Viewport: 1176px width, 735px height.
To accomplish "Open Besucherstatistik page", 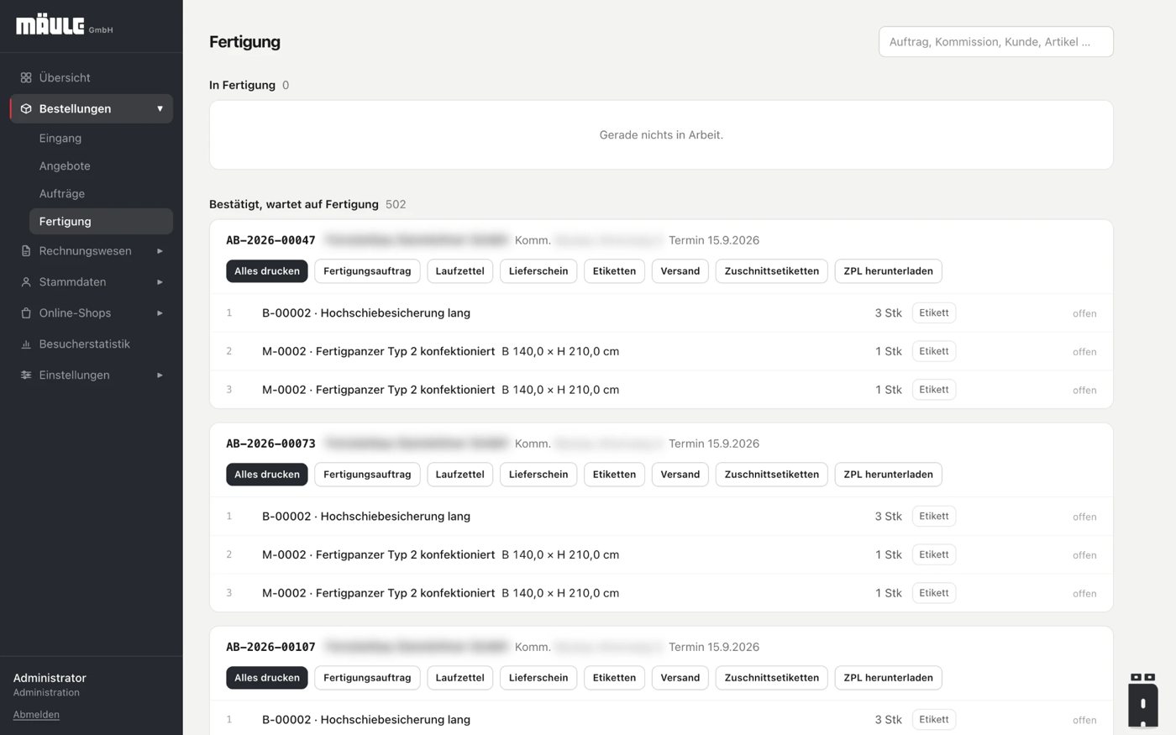I will 92,344.
